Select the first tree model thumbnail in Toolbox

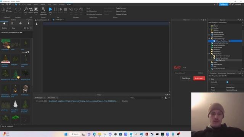[x=6, y=43]
